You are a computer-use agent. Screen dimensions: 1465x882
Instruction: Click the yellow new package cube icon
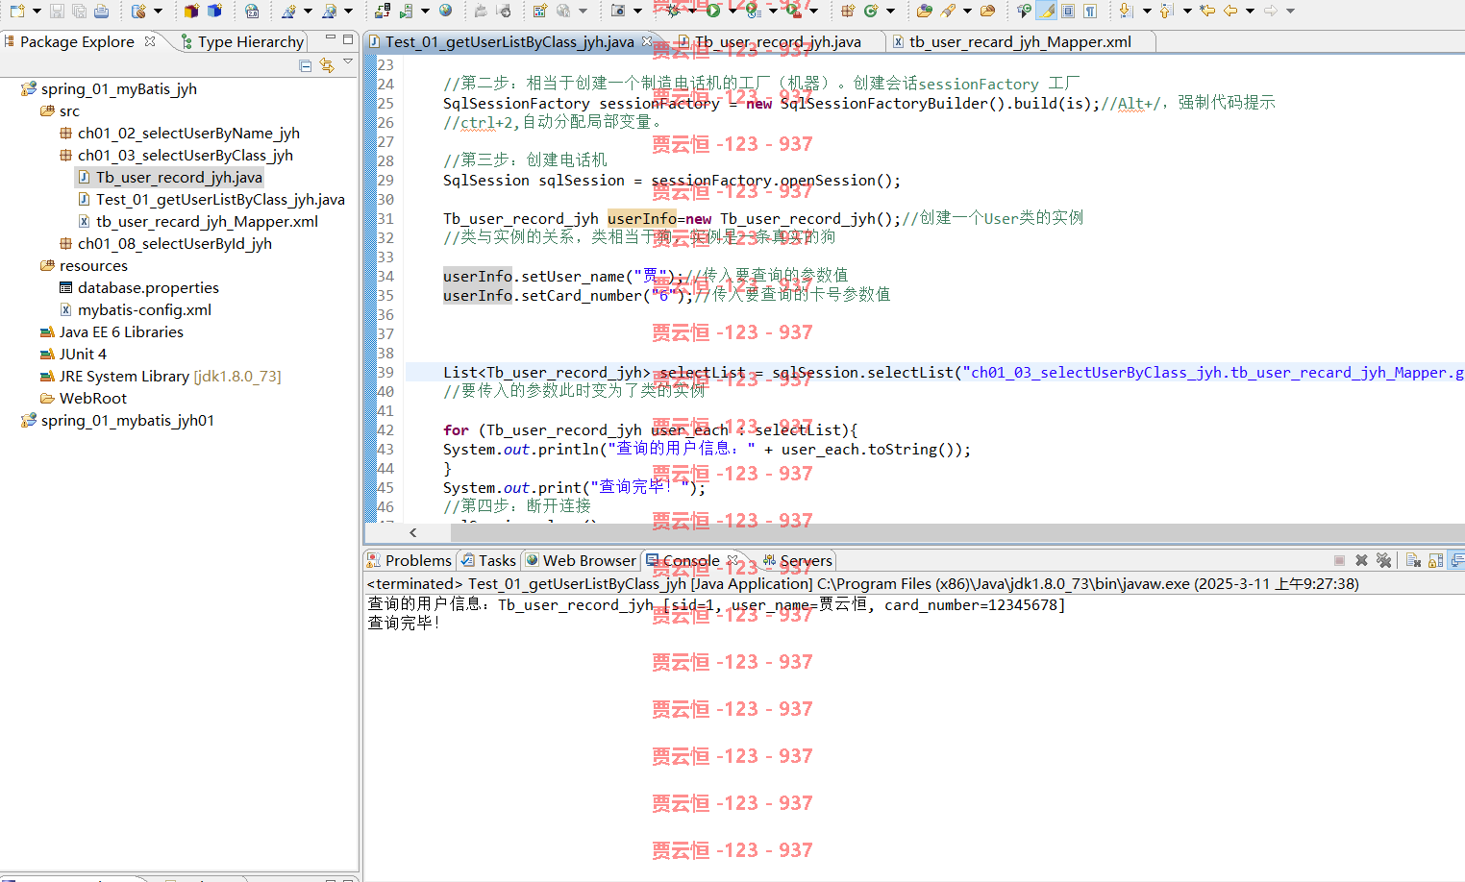(x=191, y=11)
